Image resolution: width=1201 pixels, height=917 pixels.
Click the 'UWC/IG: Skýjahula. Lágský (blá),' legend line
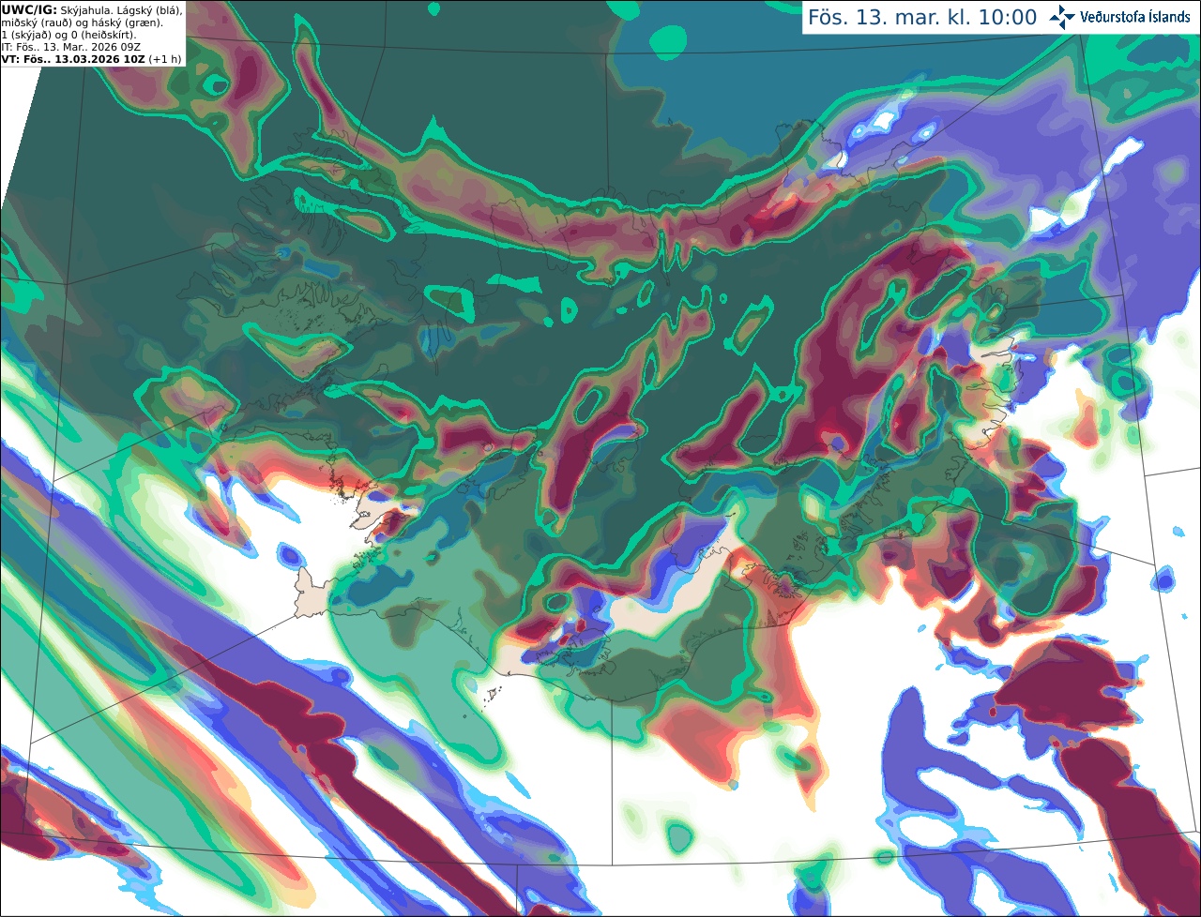(x=92, y=10)
